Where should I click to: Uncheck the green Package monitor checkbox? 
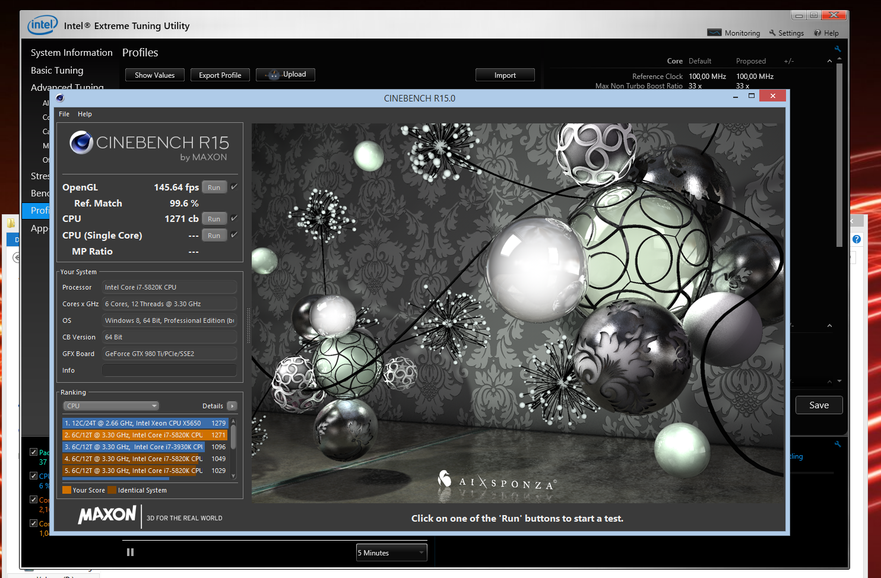[34, 452]
